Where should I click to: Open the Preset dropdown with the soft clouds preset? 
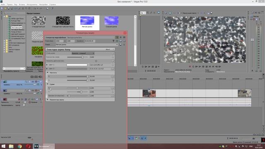[x=87, y=45]
